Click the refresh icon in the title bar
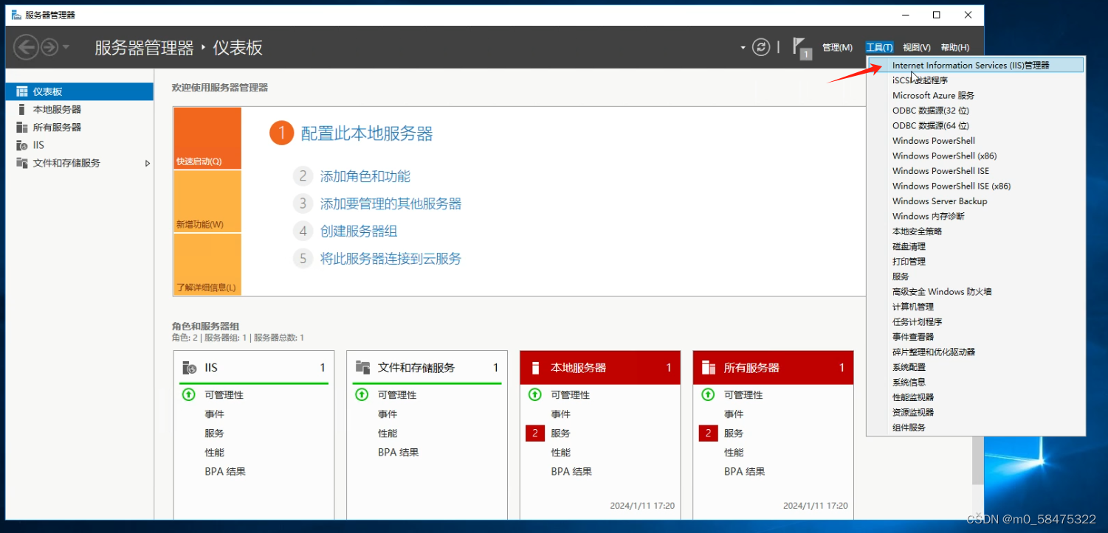Screen dimensions: 1108x533 tap(760, 46)
